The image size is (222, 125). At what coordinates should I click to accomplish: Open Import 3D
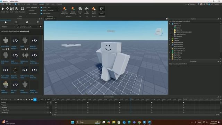[80, 10]
